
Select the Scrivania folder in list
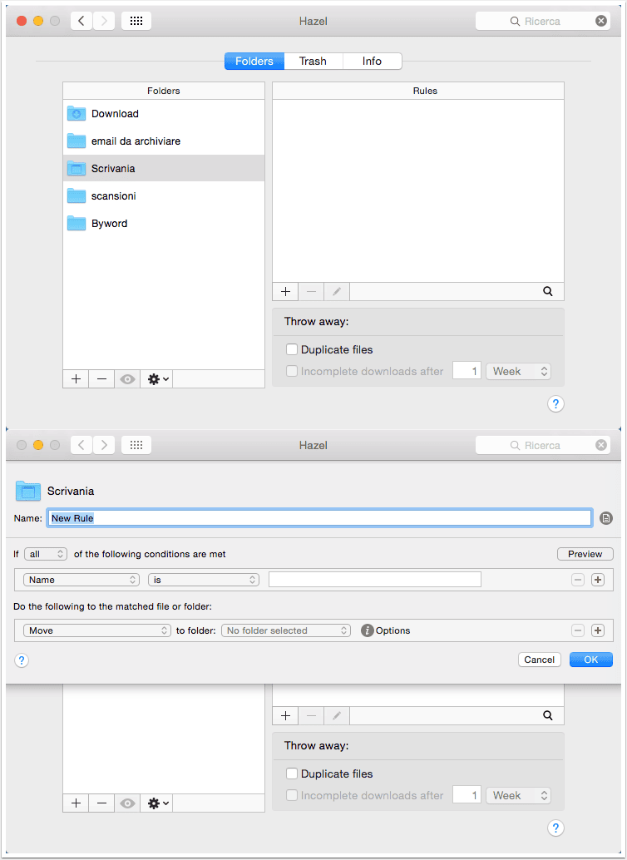pos(164,168)
